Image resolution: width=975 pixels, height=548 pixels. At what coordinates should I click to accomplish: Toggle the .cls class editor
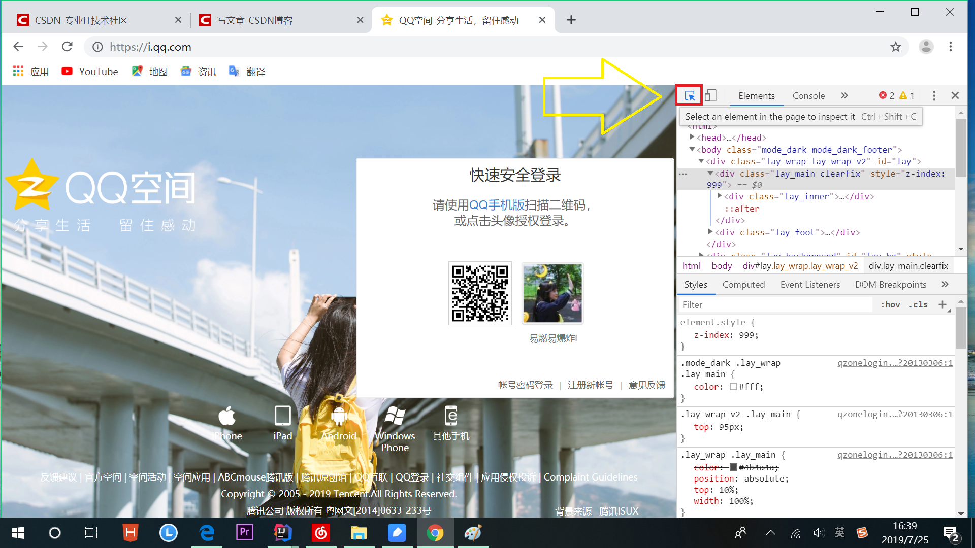(918, 304)
